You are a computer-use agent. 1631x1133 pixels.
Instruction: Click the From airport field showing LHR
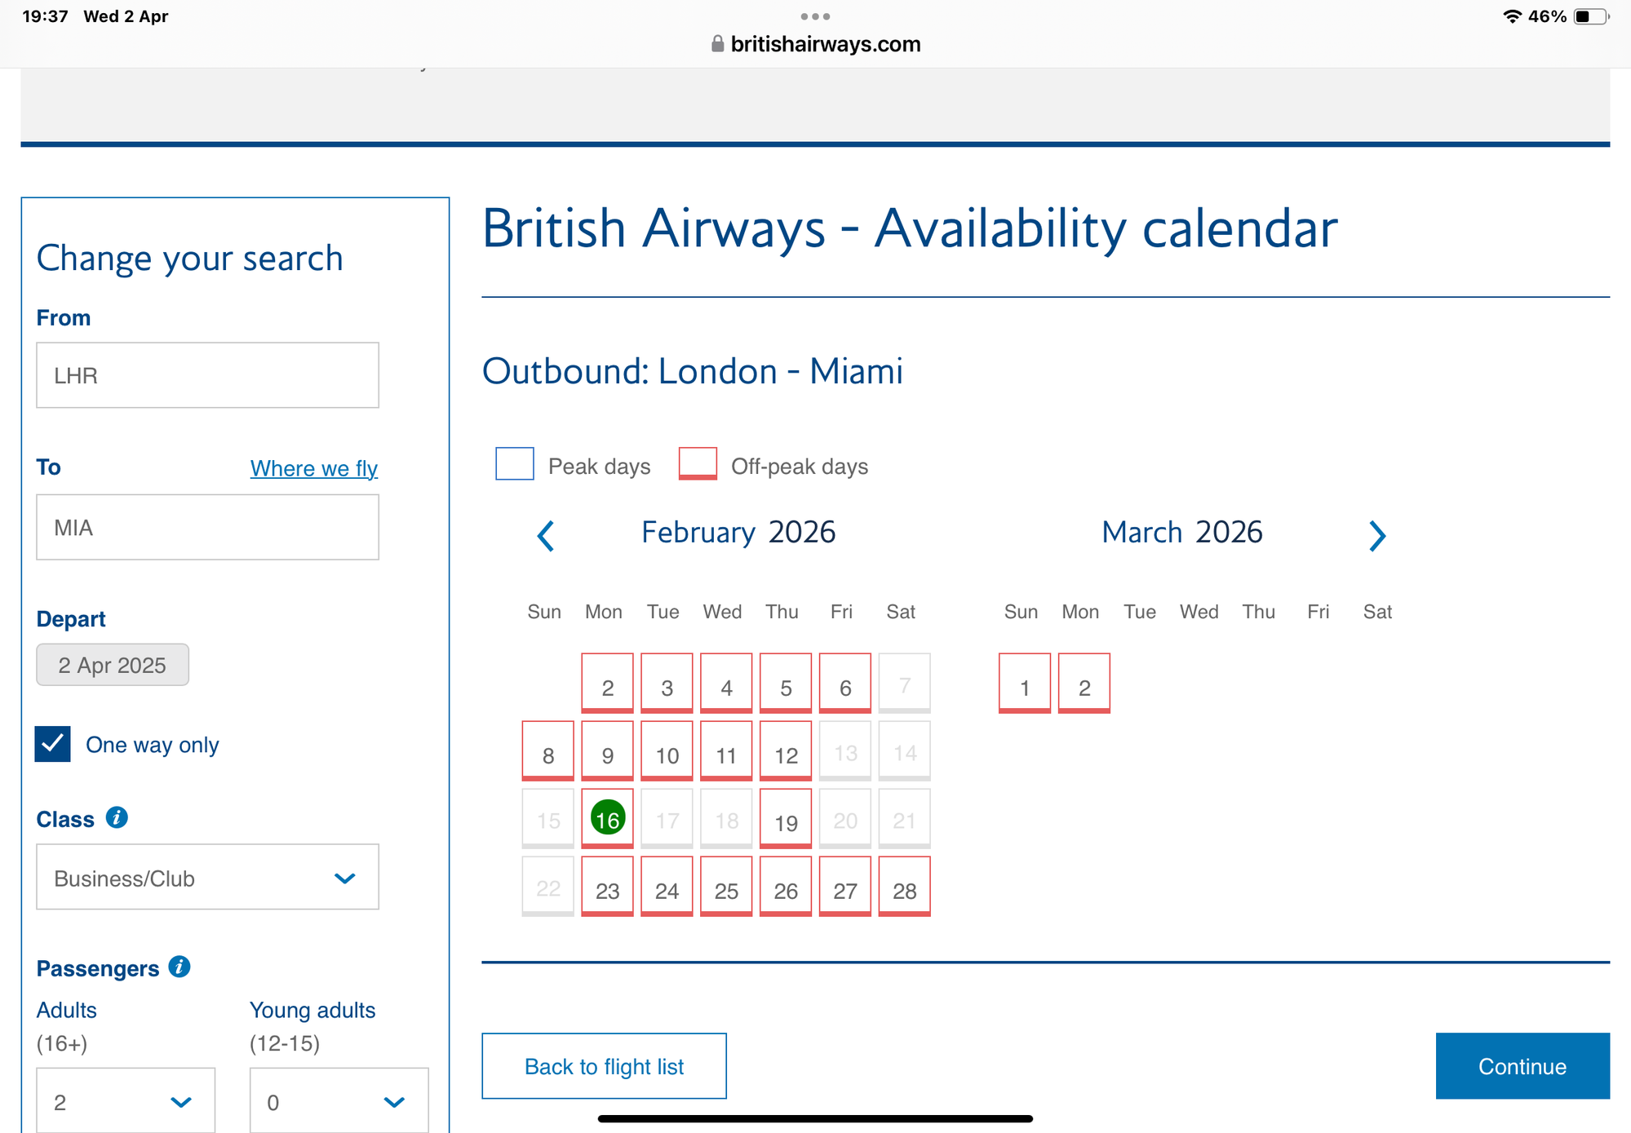(207, 375)
